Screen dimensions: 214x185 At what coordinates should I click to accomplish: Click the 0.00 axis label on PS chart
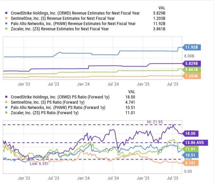[x=188, y=171]
